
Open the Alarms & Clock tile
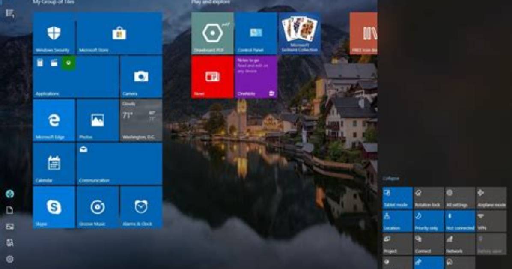[141, 207]
